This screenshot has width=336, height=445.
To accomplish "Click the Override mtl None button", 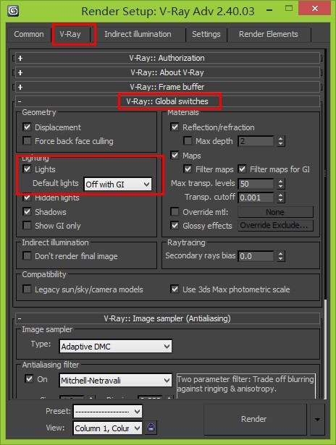I will (275, 212).
